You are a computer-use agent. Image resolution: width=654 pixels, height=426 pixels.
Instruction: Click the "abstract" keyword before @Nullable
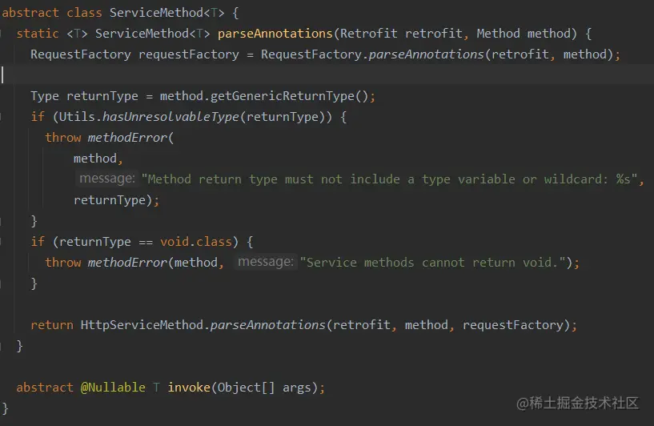tap(45, 388)
